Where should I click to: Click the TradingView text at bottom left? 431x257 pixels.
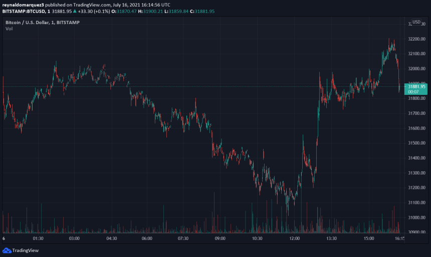25,250
